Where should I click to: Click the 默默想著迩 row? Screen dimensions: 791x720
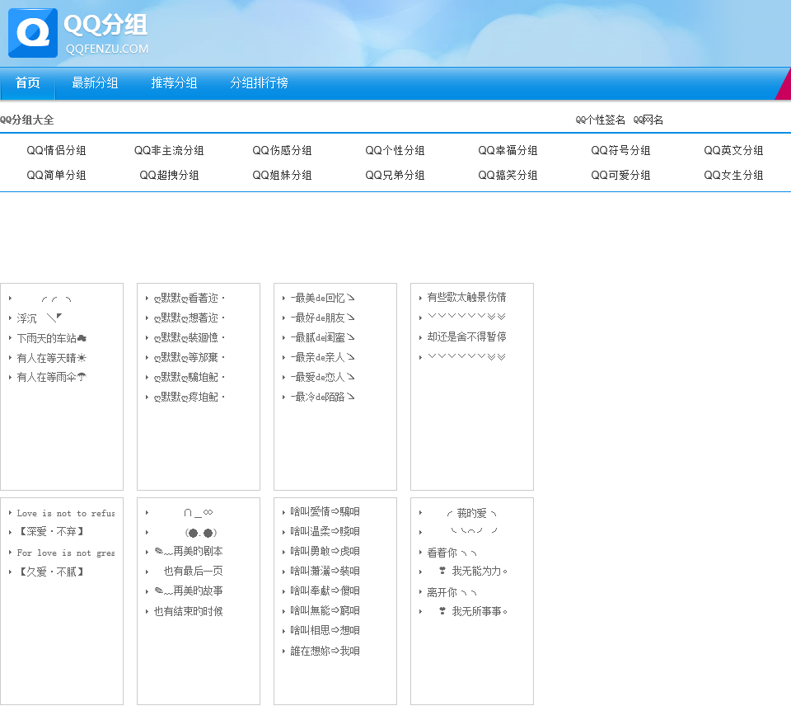pyautogui.click(x=190, y=318)
